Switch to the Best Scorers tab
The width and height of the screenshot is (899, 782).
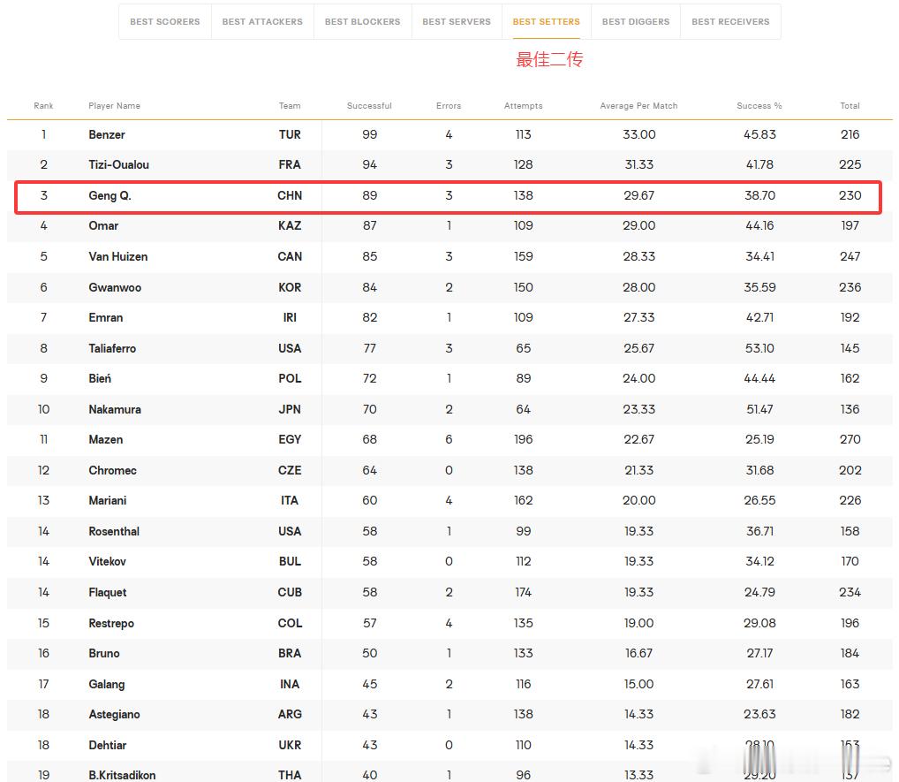165,22
